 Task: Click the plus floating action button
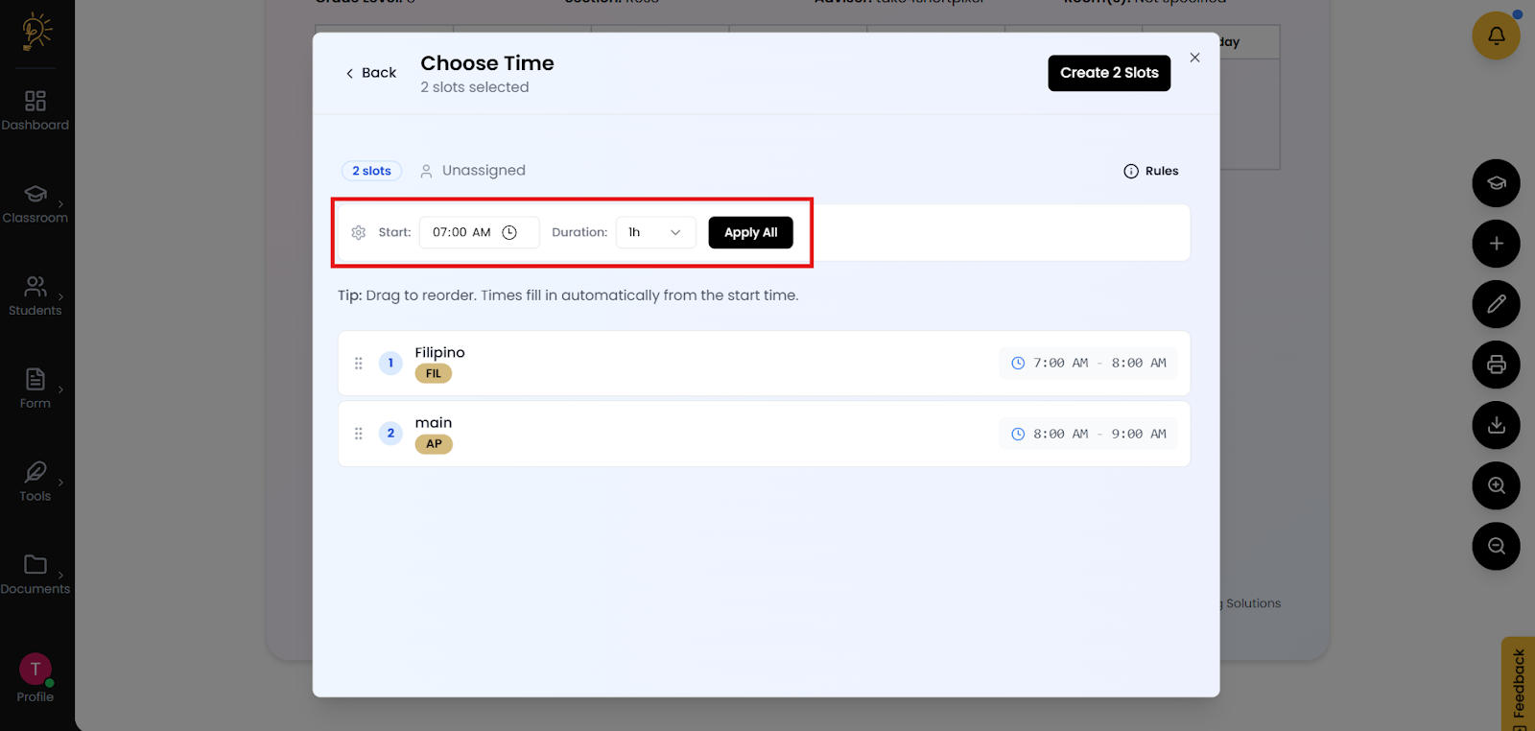pyautogui.click(x=1496, y=244)
